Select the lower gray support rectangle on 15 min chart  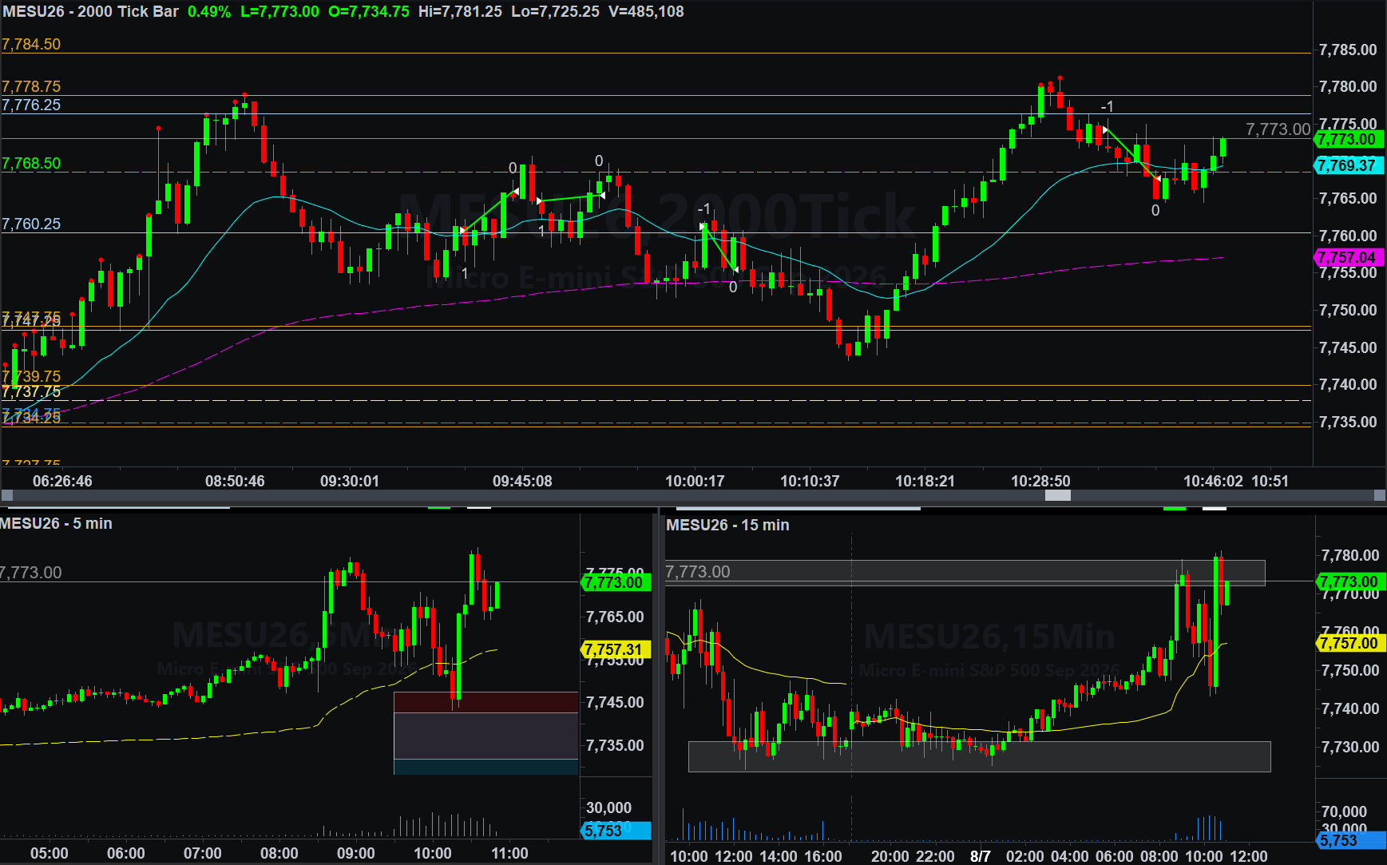coord(979,756)
